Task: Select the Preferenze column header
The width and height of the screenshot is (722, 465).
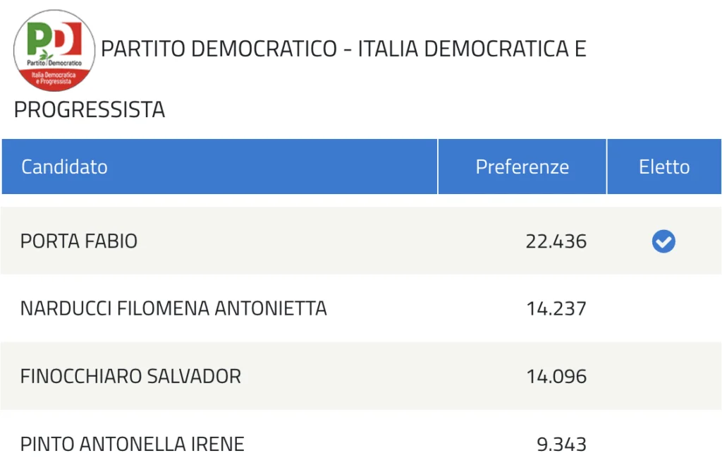Action: 522,167
